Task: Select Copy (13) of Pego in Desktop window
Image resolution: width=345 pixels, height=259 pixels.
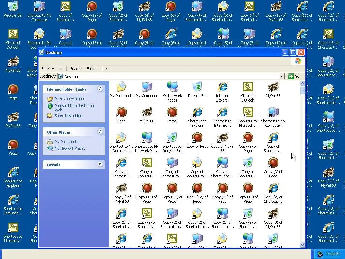Action: 222,193
